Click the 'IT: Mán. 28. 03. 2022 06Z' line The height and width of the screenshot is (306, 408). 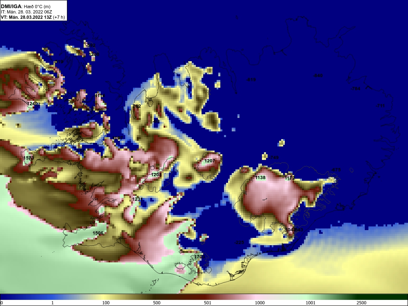pyautogui.click(x=26, y=12)
